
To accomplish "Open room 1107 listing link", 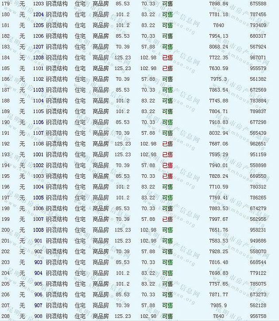I will [39, 133].
